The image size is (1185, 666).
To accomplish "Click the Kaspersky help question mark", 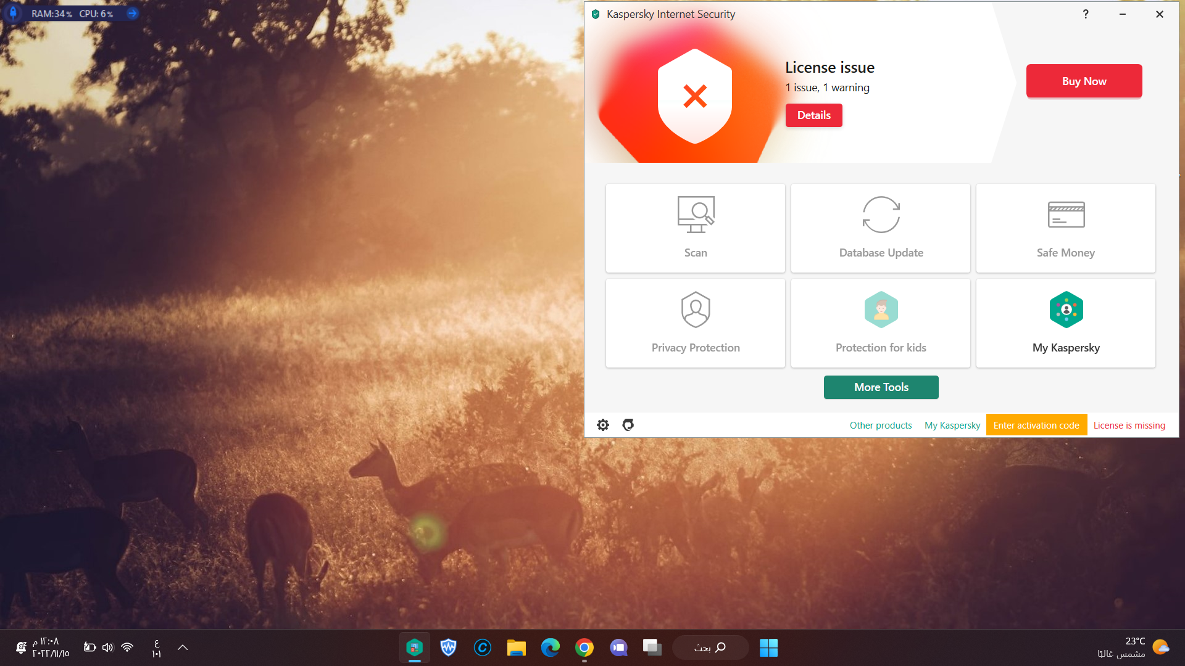I will click(1086, 14).
